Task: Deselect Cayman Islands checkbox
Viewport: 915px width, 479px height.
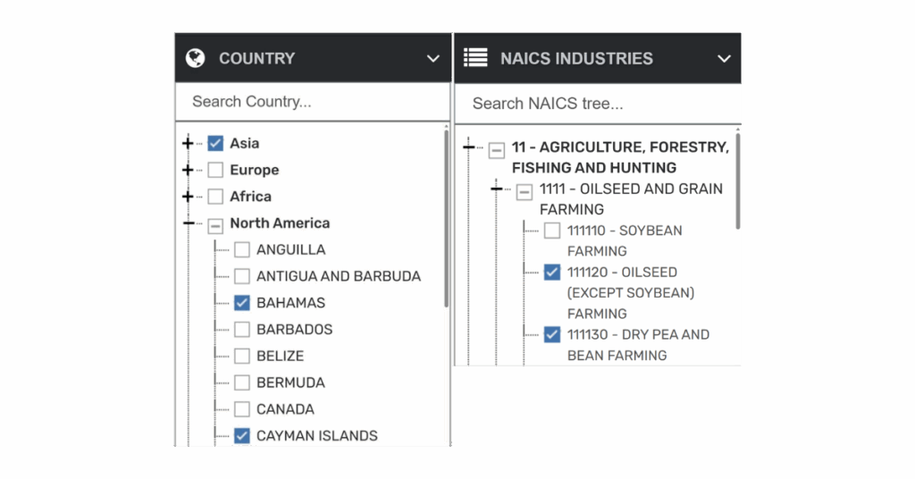Action: click(x=242, y=436)
